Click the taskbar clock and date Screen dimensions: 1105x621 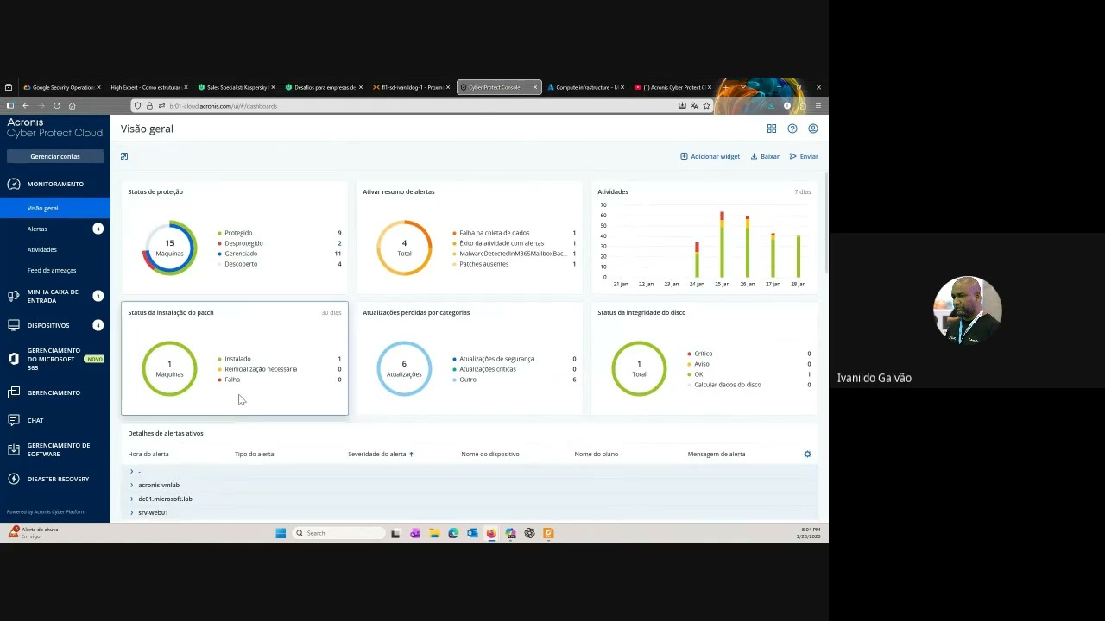[809, 533]
